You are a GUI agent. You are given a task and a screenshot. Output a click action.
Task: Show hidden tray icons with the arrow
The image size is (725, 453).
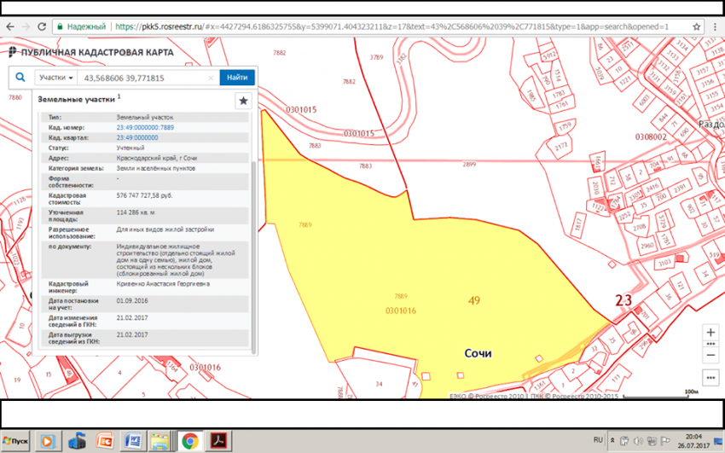click(x=612, y=440)
